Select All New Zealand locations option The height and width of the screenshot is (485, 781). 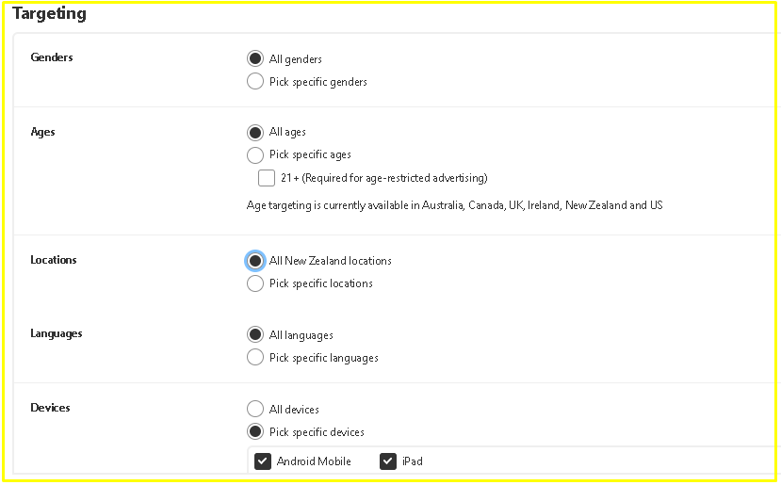(x=254, y=261)
